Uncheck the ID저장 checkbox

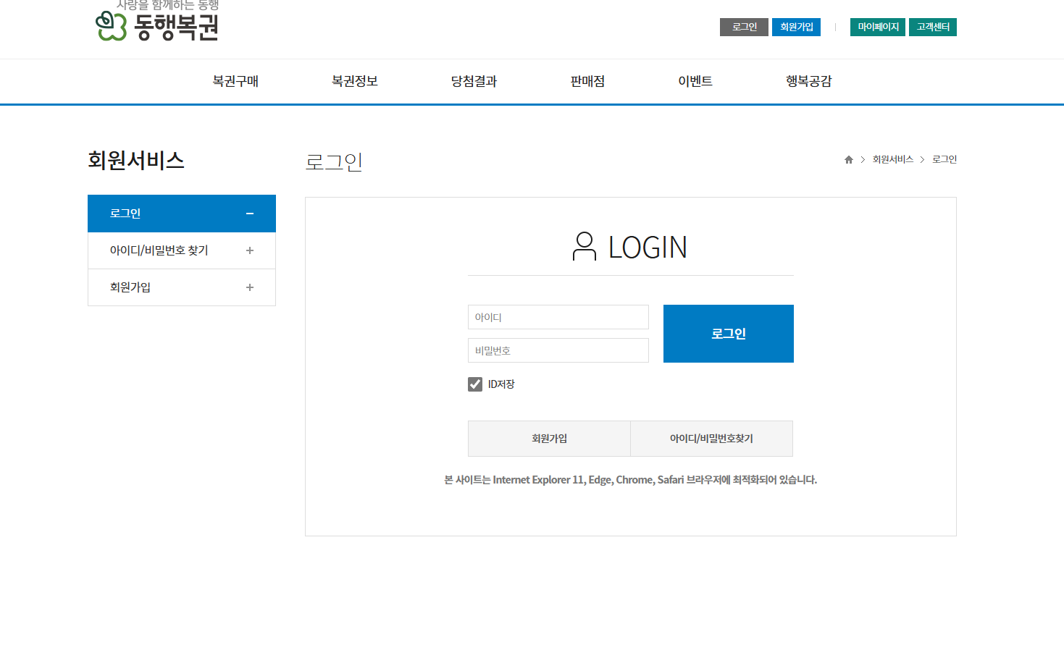(474, 384)
